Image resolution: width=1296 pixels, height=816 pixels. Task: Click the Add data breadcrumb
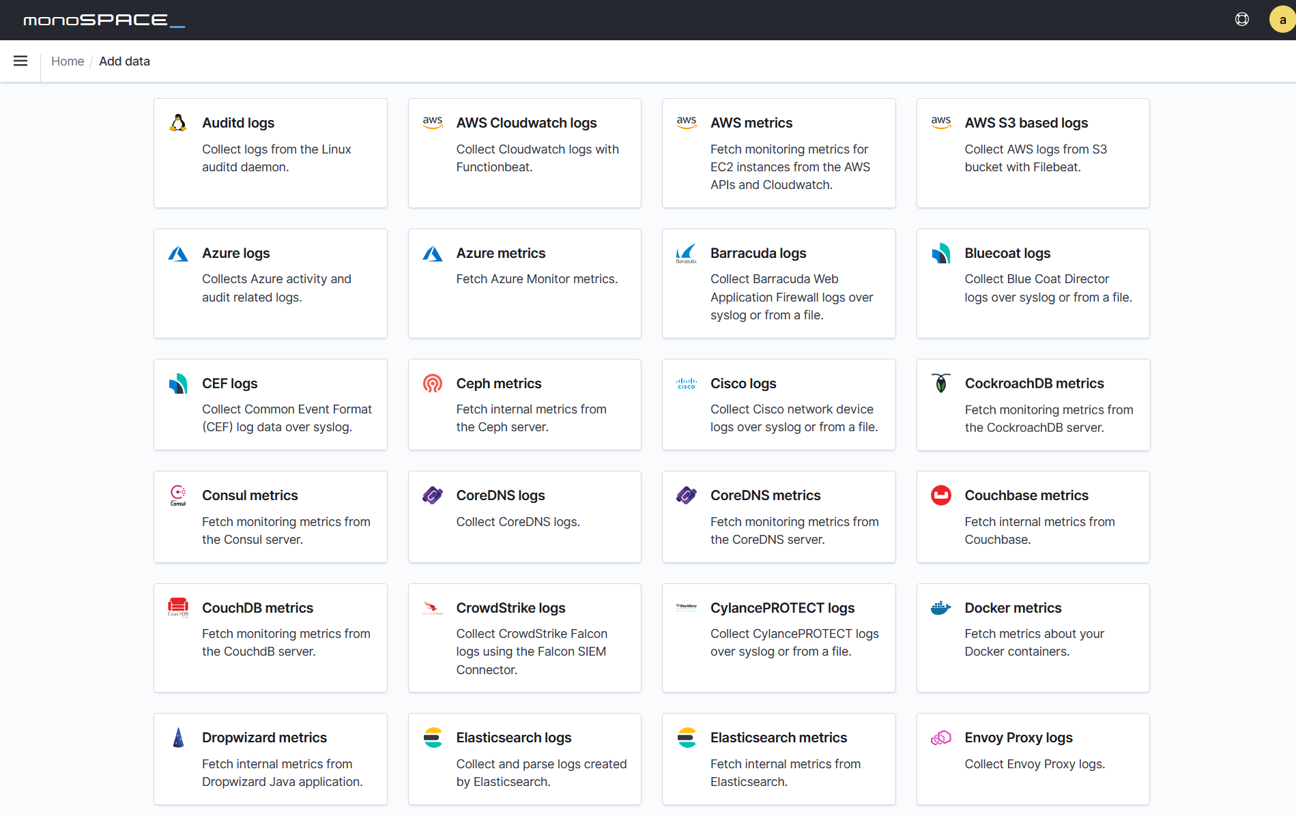(x=124, y=61)
